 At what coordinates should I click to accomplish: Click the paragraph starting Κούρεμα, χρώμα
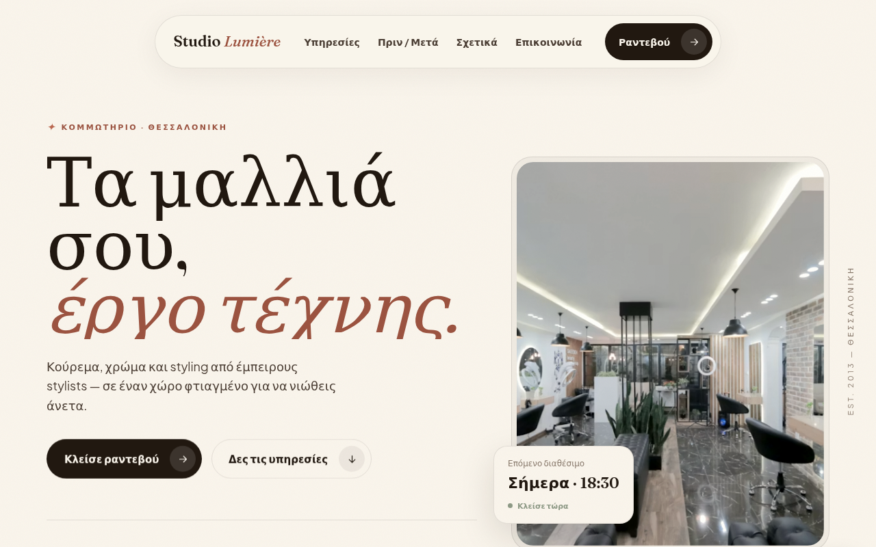[192, 386]
